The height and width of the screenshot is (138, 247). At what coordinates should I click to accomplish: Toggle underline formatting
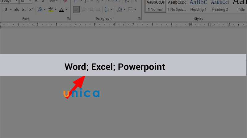click(6, 10)
